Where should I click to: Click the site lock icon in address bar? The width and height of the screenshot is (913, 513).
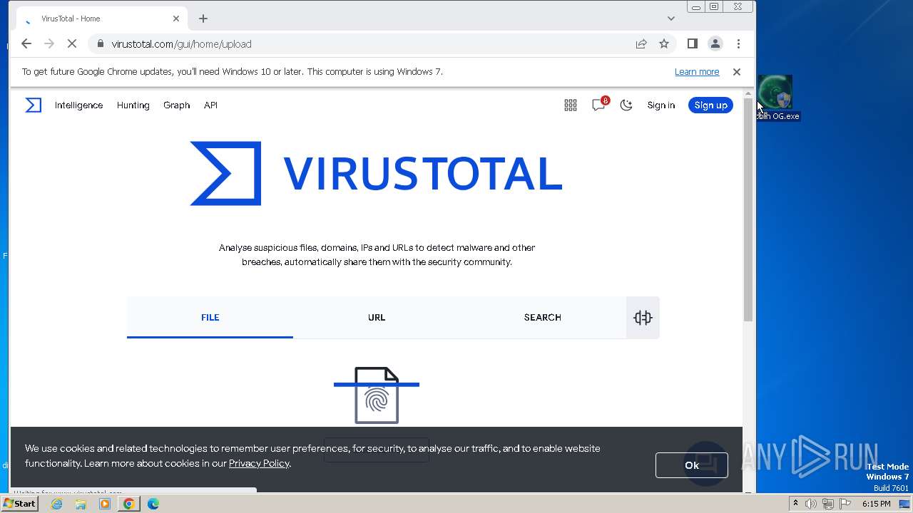(x=101, y=44)
